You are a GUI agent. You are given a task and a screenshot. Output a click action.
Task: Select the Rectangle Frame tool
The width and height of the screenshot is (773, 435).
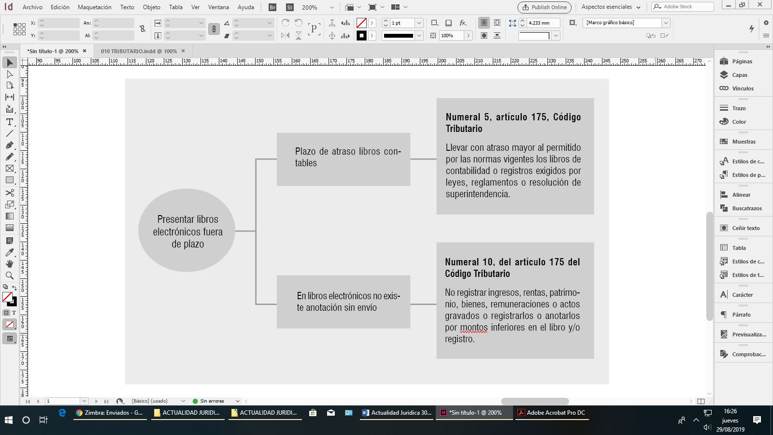click(10, 168)
